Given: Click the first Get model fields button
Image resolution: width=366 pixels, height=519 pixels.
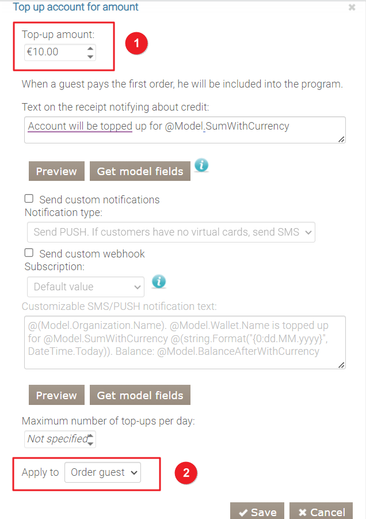Looking at the screenshot, I should tap(140, 171).
